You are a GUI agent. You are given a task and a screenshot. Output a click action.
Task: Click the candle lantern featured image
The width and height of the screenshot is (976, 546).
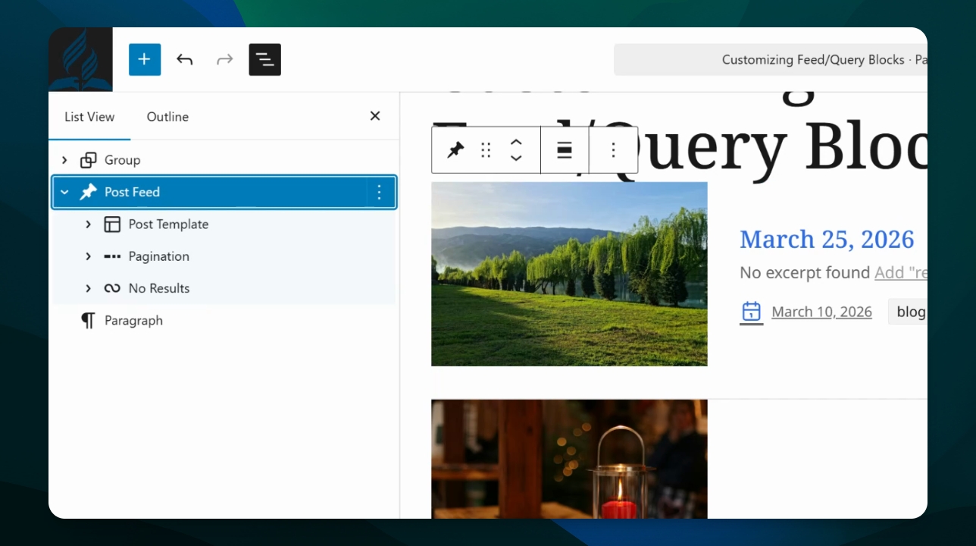pyautogui.click(x=569, y=460)
